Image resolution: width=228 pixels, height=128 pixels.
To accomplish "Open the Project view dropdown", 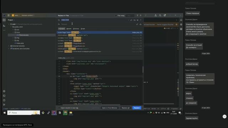I will [11, 20].
